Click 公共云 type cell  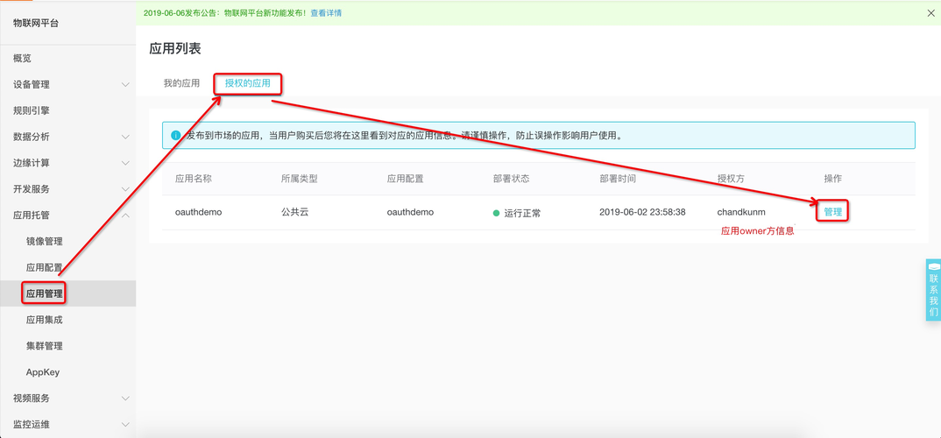294,212
